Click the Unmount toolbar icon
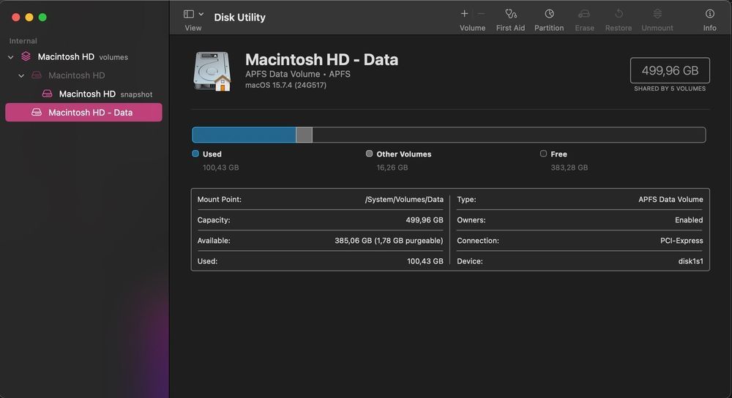Screen dimensions: 732x398 tap(657, 13)
